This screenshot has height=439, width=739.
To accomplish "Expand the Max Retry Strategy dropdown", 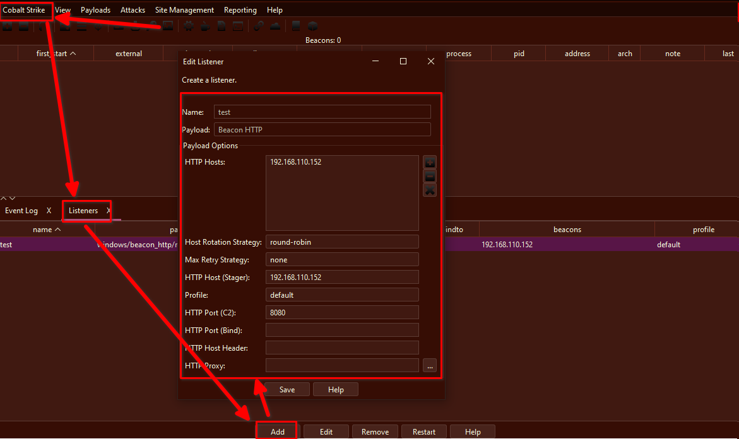I will click(342, 259).
